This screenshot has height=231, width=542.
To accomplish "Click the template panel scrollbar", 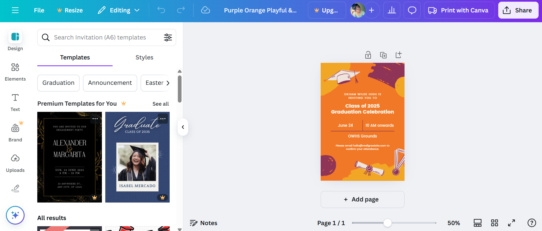I will pyautogui.click(x=180, y=89).
